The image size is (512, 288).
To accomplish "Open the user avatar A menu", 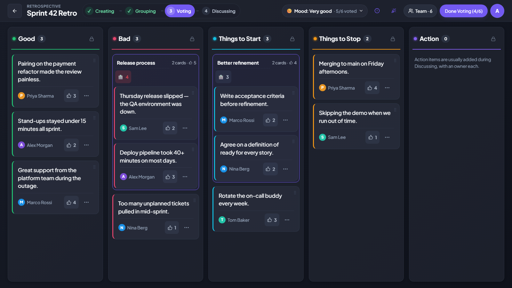I will point(497,11).
